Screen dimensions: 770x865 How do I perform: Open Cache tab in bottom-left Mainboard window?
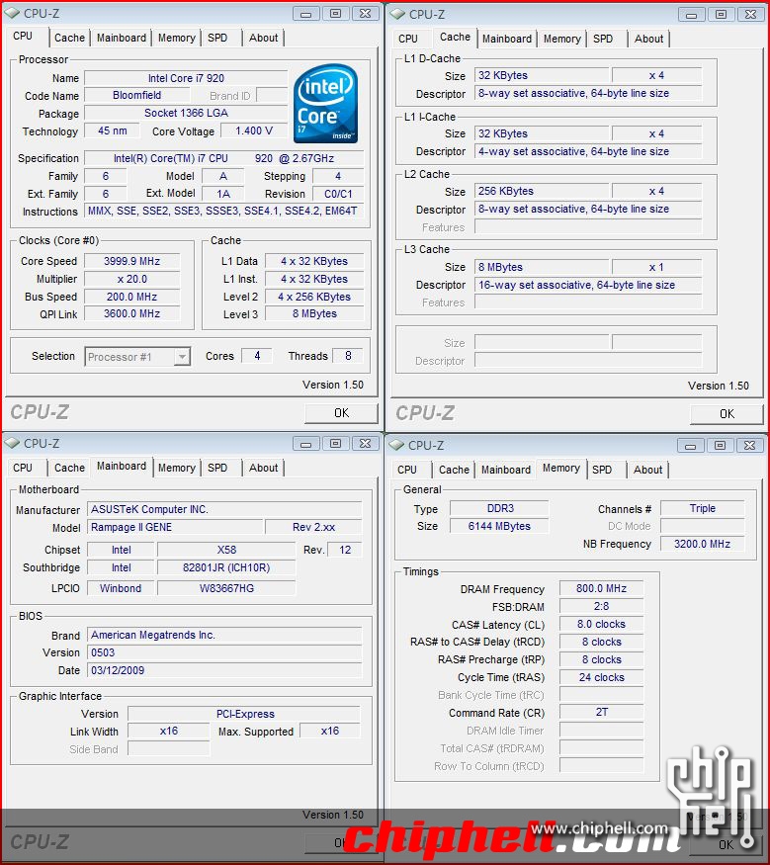pos(69,468)
